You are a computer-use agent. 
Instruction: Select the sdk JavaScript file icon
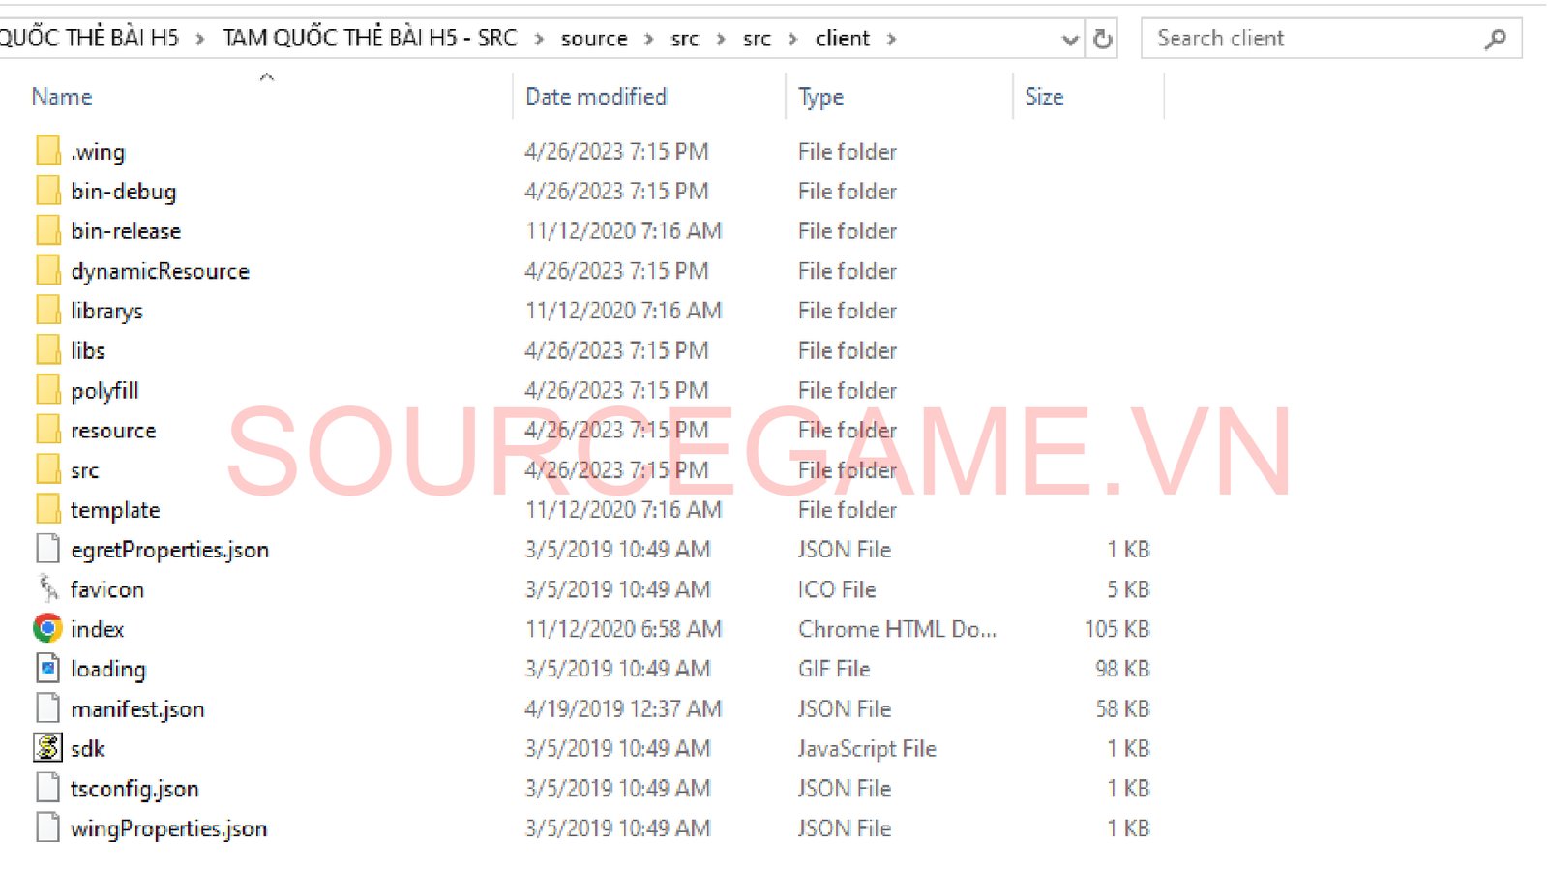tap(47, 748)
